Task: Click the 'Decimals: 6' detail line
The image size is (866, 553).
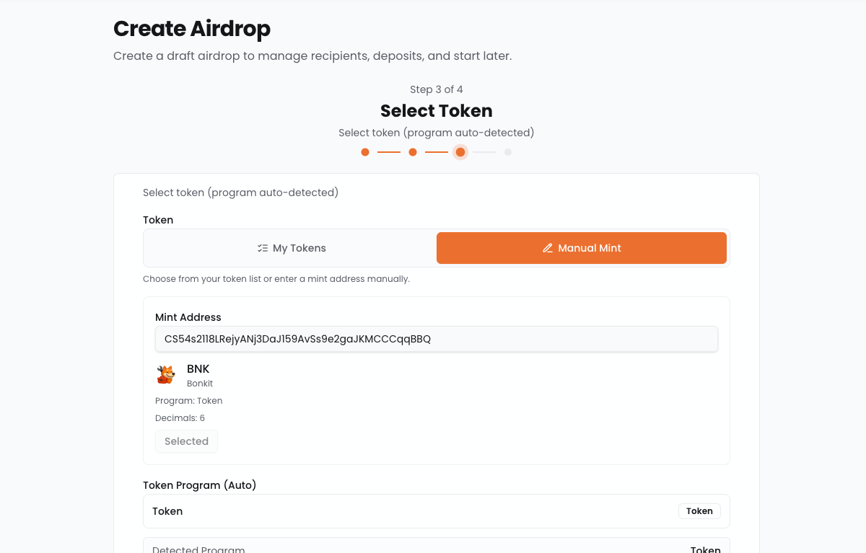Action: tap(180, 418)
